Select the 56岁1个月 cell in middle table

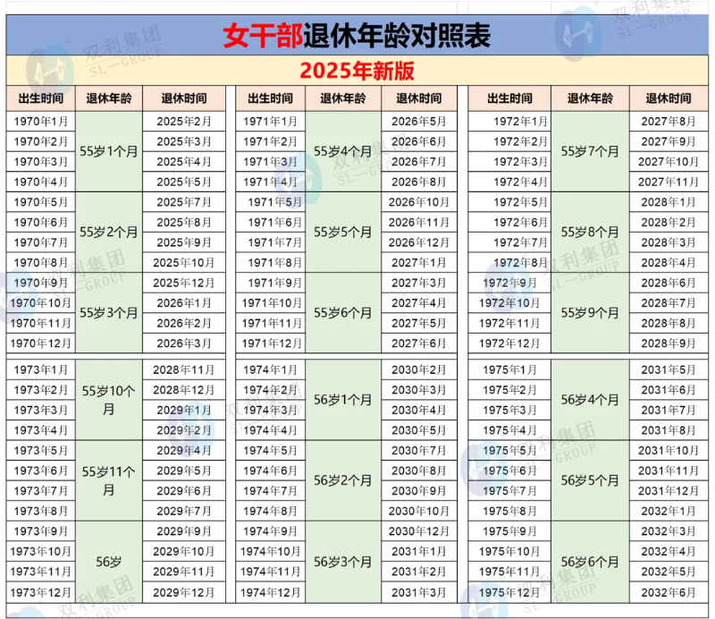click(344, 398)
